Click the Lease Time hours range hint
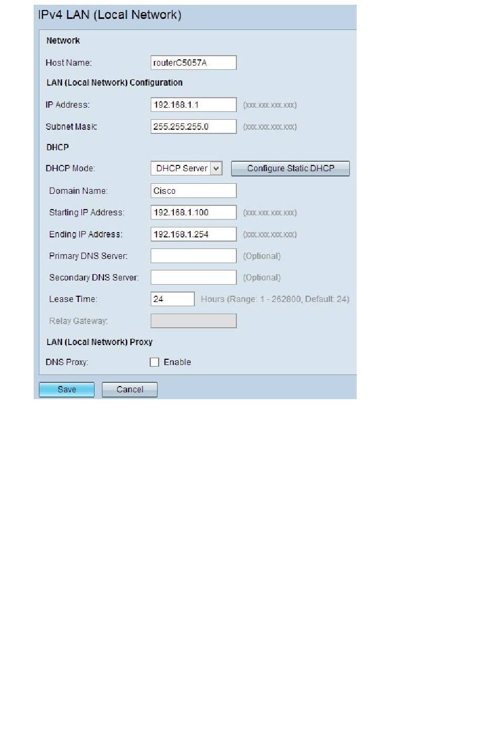Viewport: 499px width, 729px height. point(275,299)
